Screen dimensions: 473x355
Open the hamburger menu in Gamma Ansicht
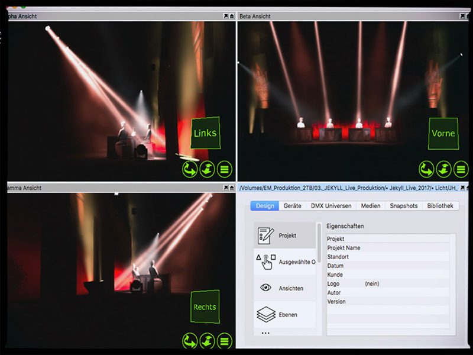click(x=225, y=340)
